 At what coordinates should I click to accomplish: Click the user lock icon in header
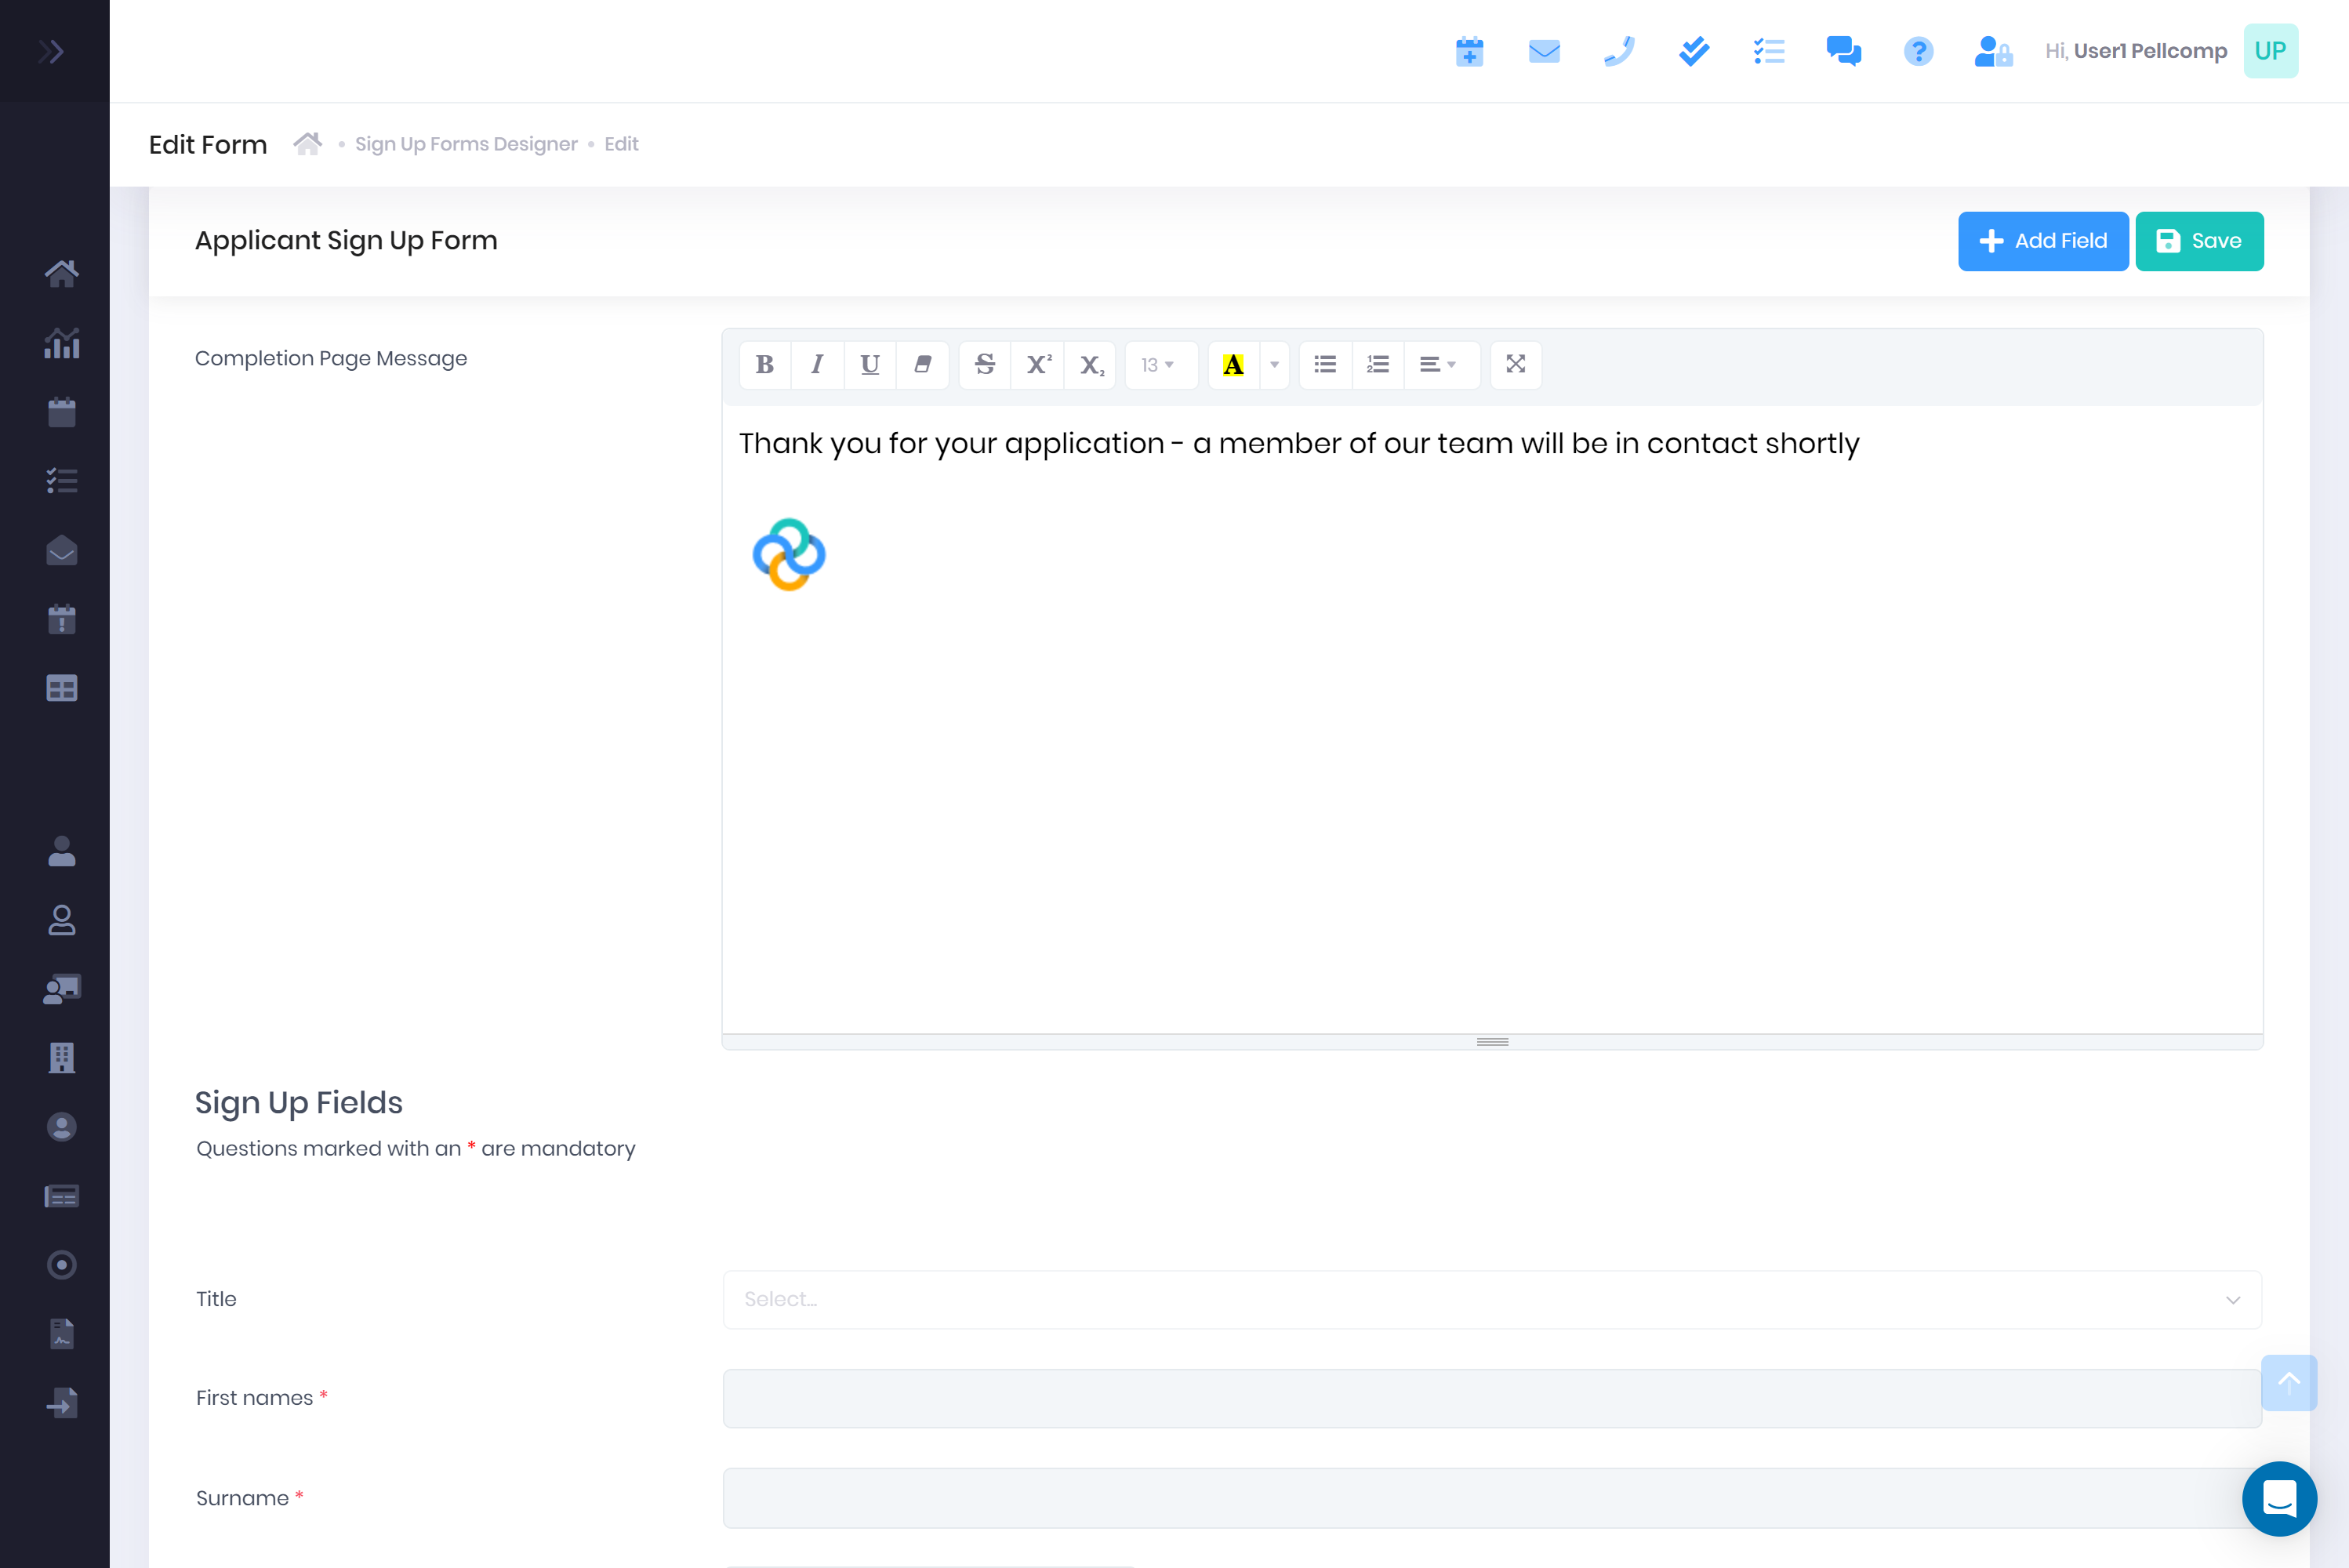click(x=1993, y=51)
